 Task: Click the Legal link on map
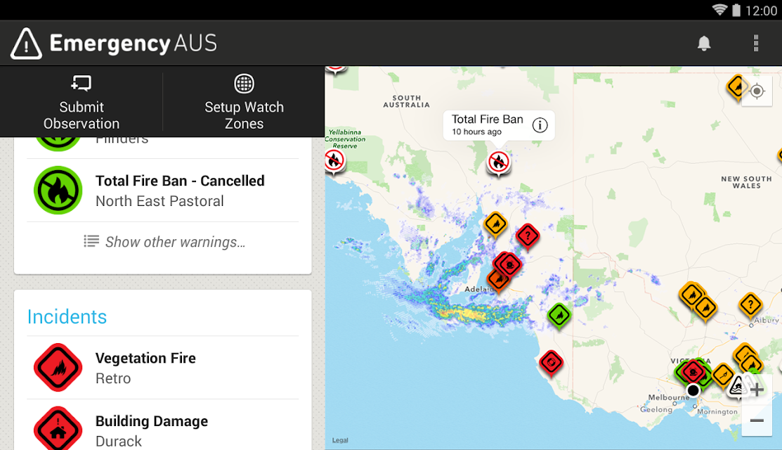click(340, 441)
